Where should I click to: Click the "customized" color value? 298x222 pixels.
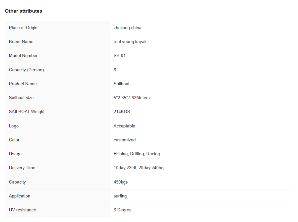click(125, 140)
